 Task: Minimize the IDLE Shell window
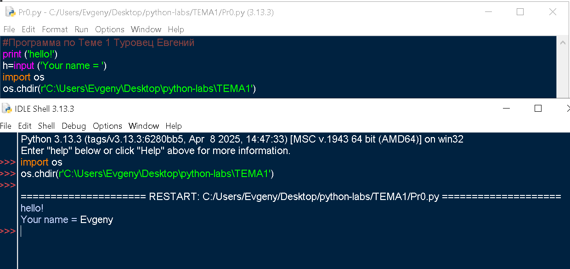click(506, 109)
